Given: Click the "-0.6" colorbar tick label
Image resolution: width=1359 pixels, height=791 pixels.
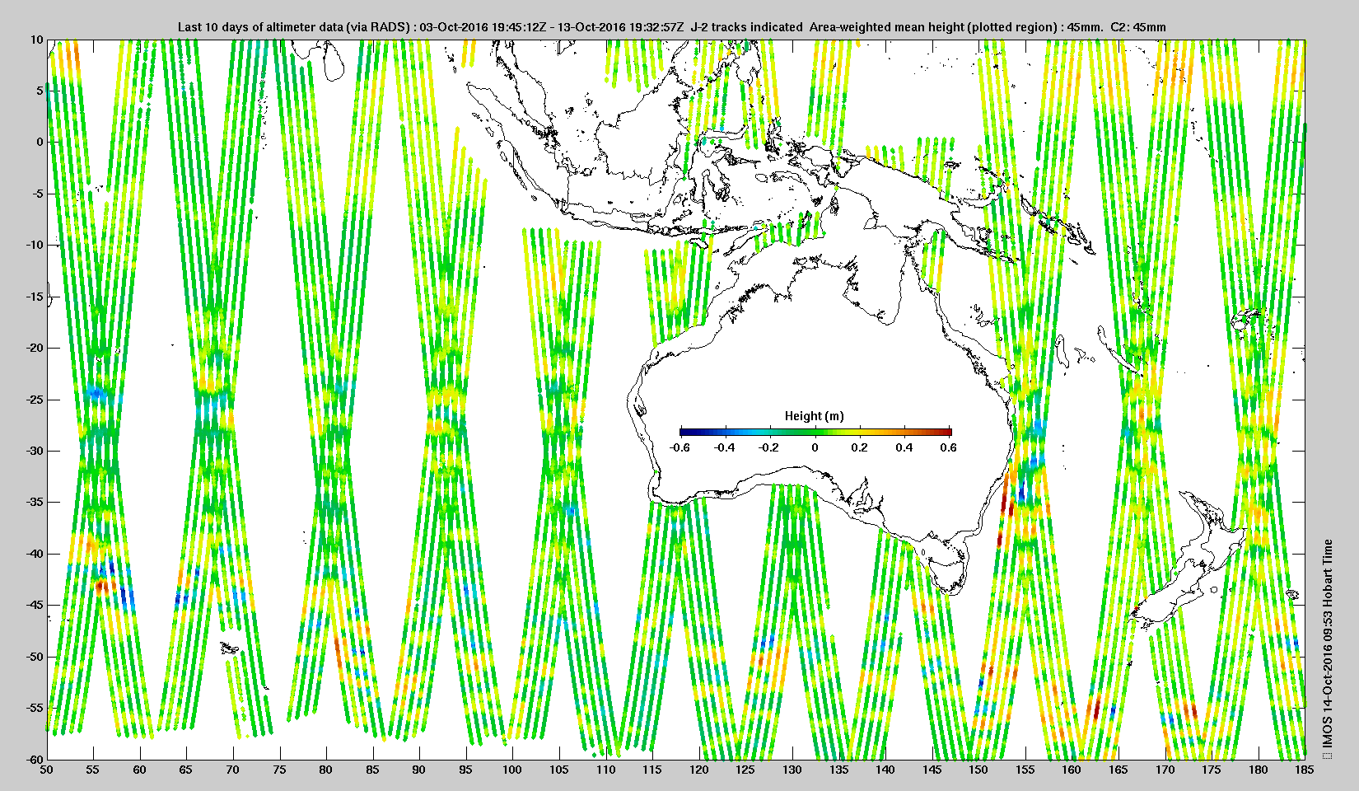Looking at the screenshot, I should click(680, 447).
